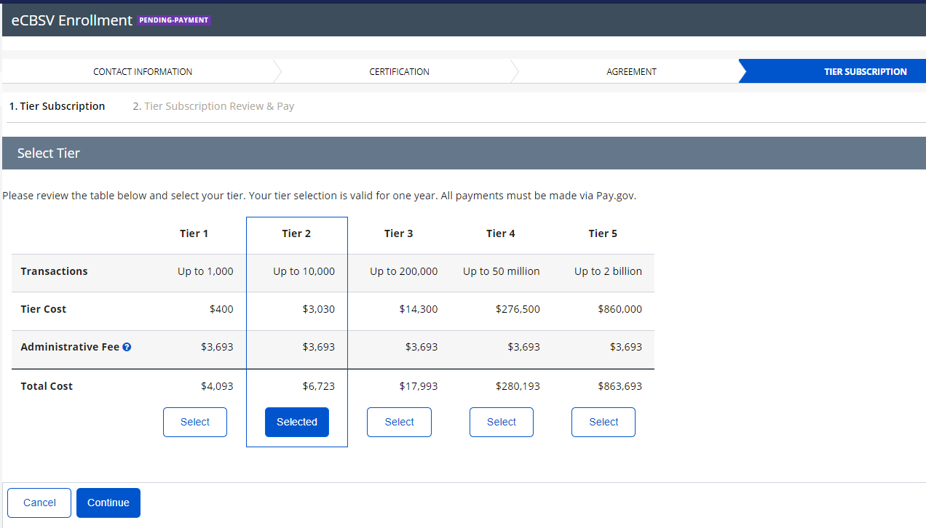926x528 pixels.
Task: Click the Tier 5 column header
Action: 603,233
